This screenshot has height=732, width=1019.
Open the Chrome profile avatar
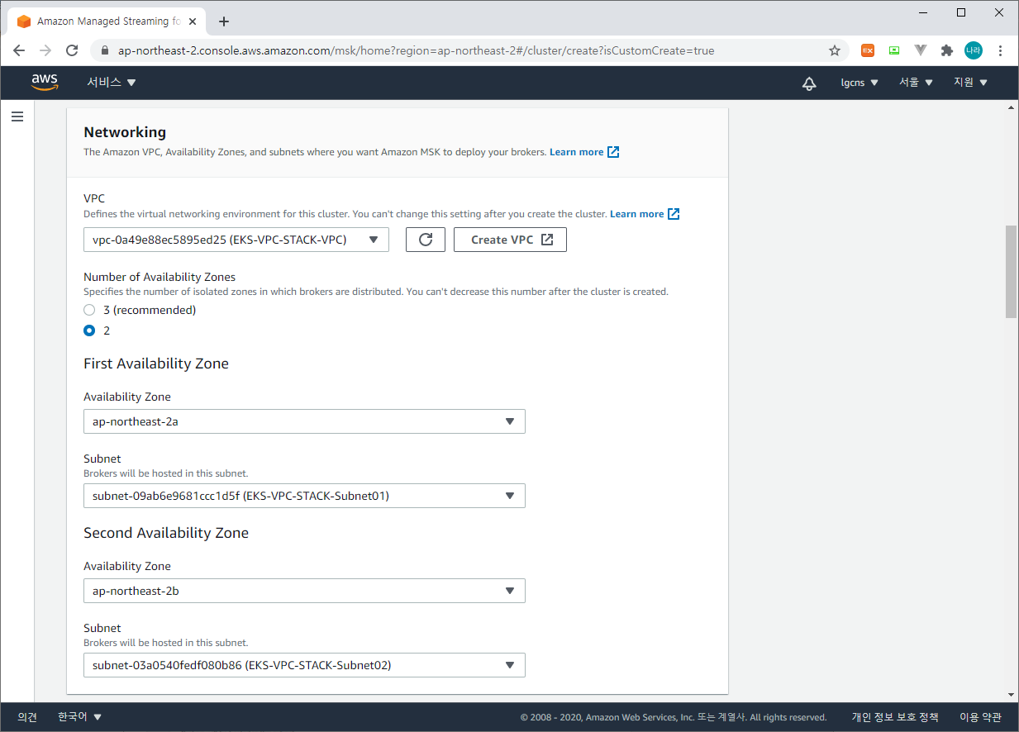(x=974, y=50)
